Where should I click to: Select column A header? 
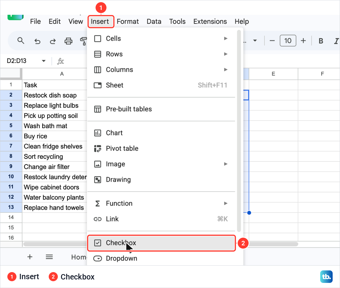[x=55, y=74]
